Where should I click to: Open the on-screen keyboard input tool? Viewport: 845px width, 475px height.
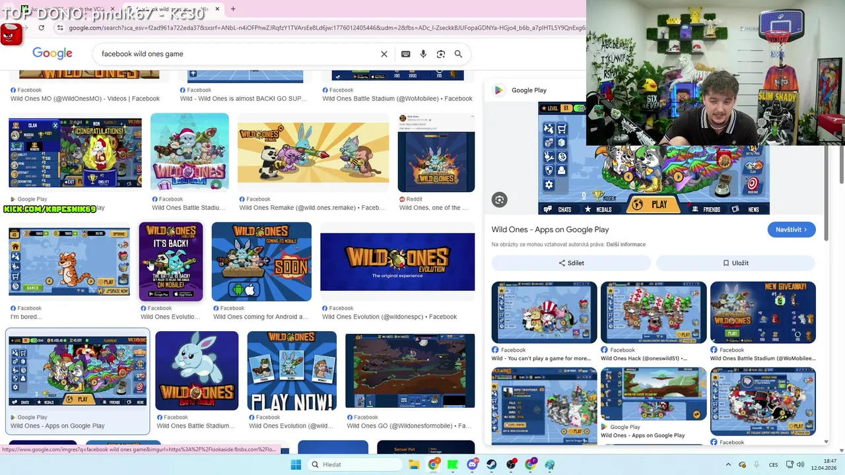(x=405, y=54)
